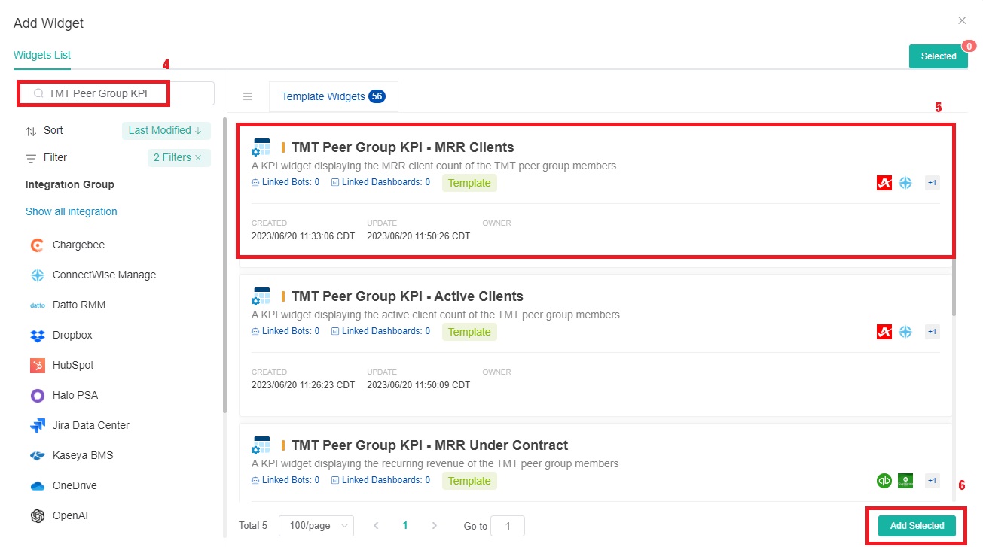Click the ConnectWise icon on Active Clients card
Screen dimensions: 983x547
click(905, 332)
